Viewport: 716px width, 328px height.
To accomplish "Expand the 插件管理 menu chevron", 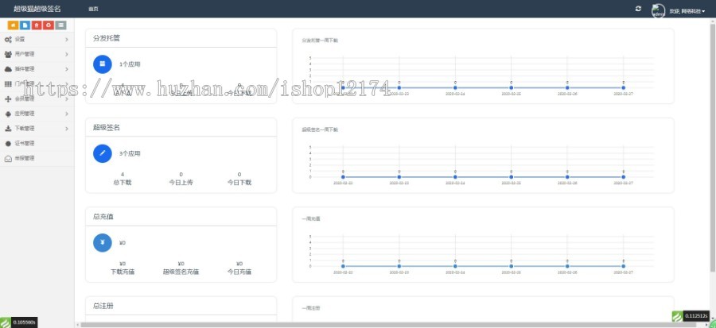I will pos(67,69).
